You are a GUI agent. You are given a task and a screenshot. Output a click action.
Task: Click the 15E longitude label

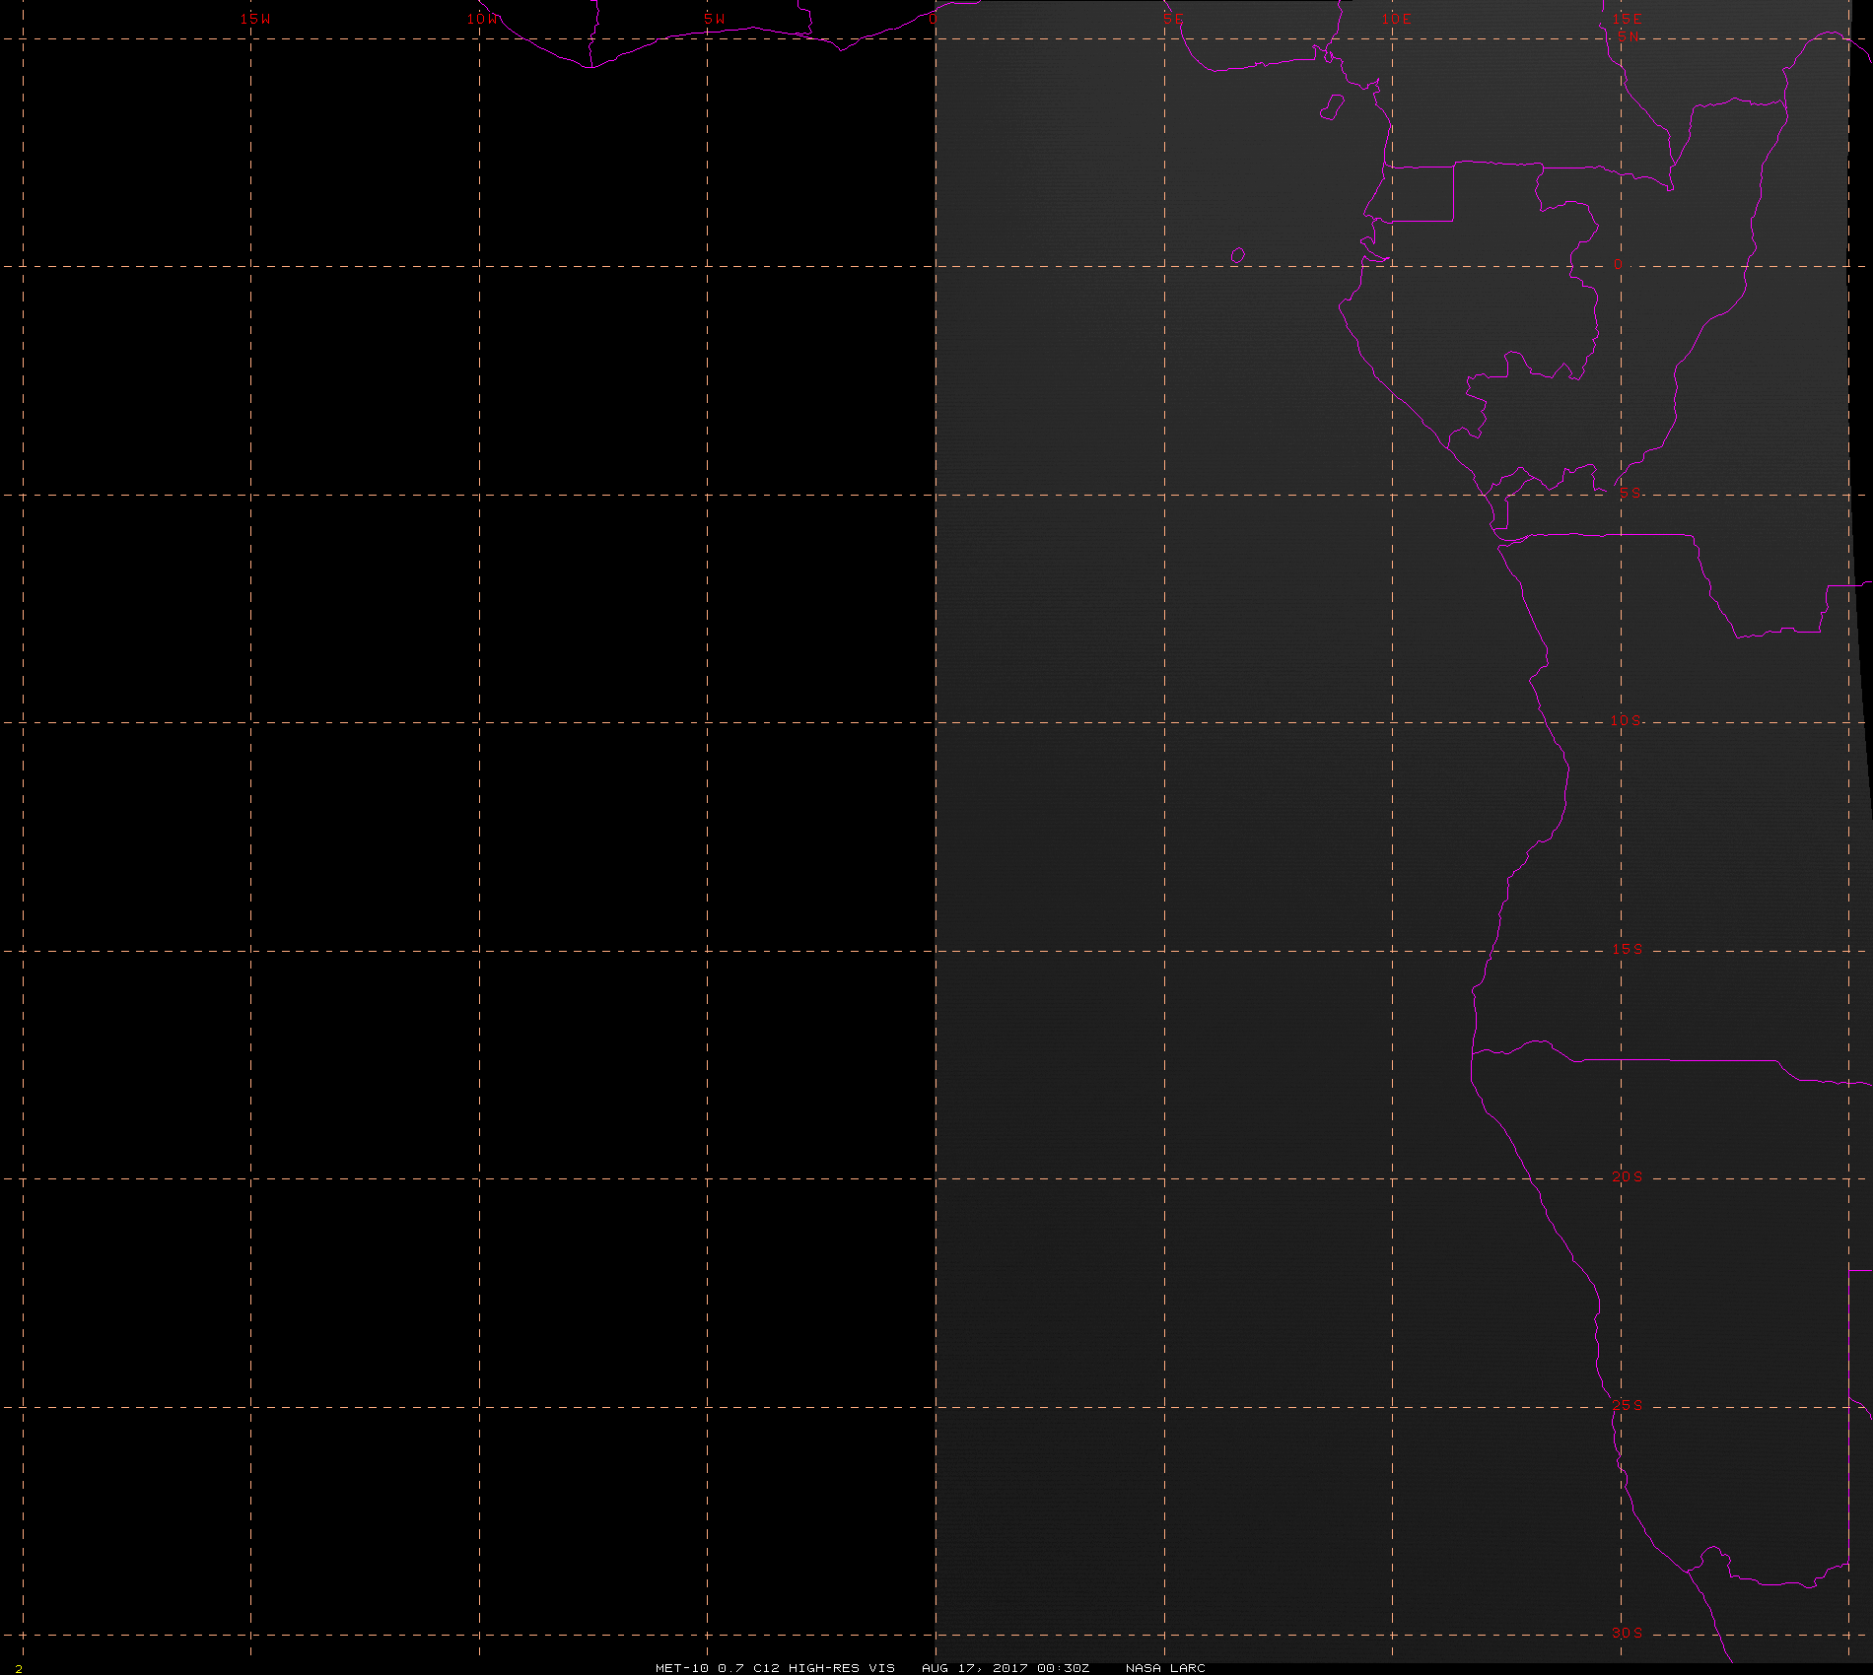[1628, 19]
